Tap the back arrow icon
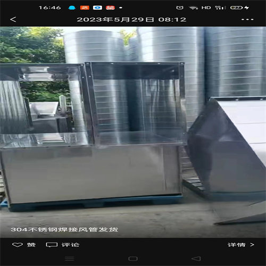 tap(13, 19)
